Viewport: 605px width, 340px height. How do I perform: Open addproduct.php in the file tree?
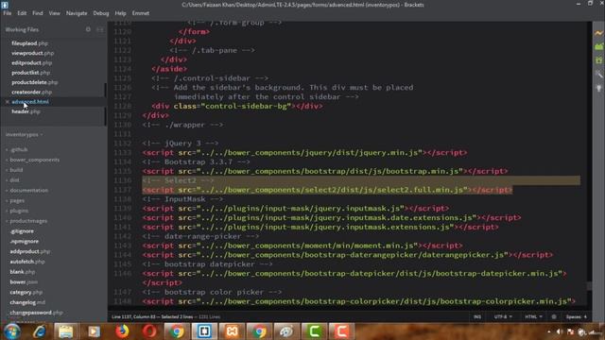[x=30, y=251]
